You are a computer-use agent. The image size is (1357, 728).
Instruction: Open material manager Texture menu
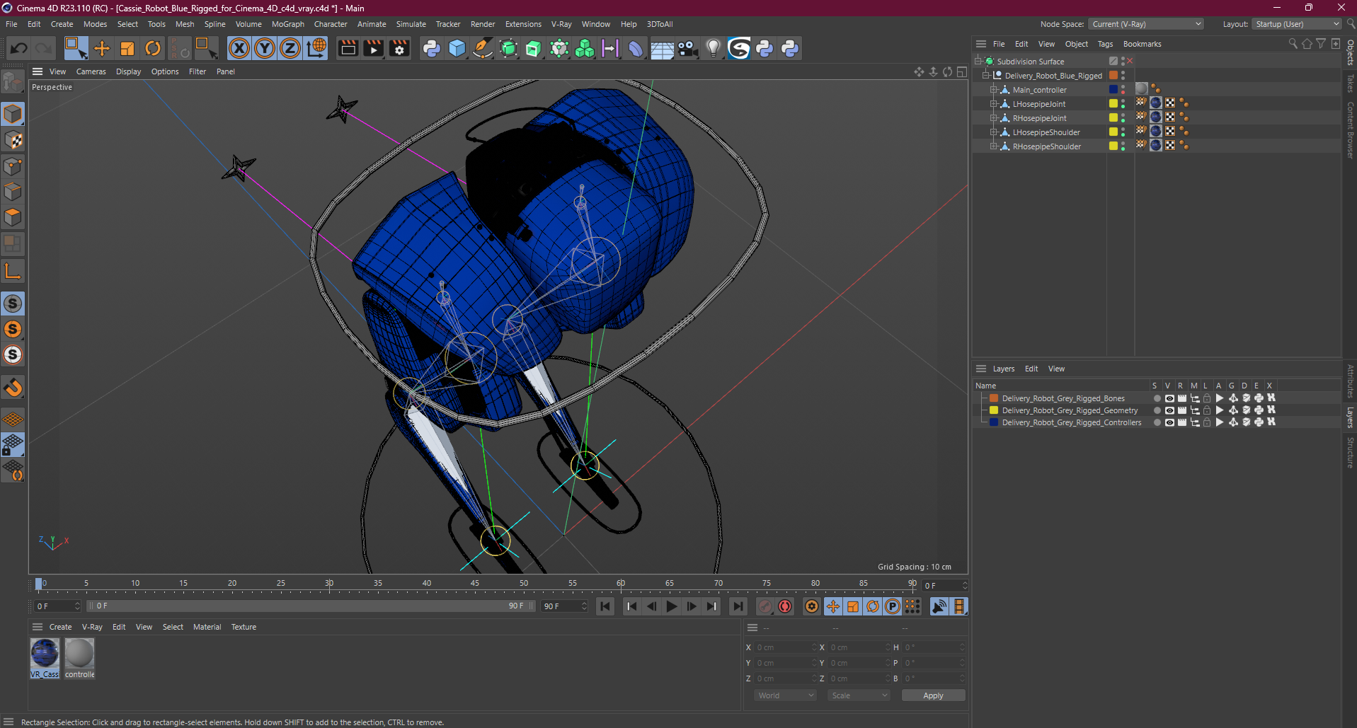[x=244, y=627]
